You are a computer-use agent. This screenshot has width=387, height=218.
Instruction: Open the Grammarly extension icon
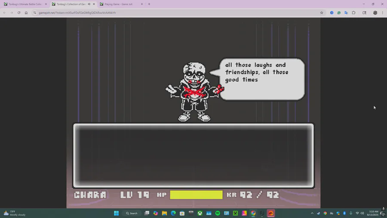[339, 12]
